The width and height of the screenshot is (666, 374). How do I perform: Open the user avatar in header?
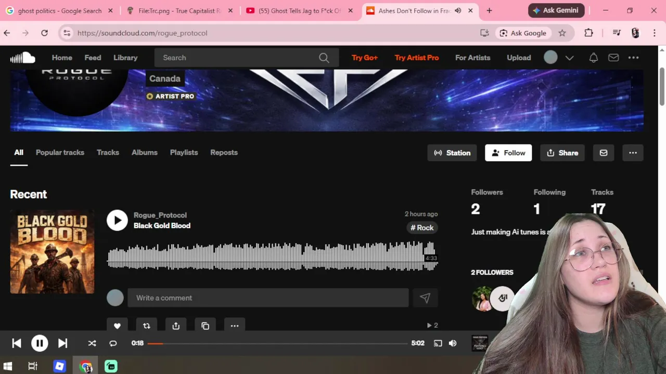550,58
